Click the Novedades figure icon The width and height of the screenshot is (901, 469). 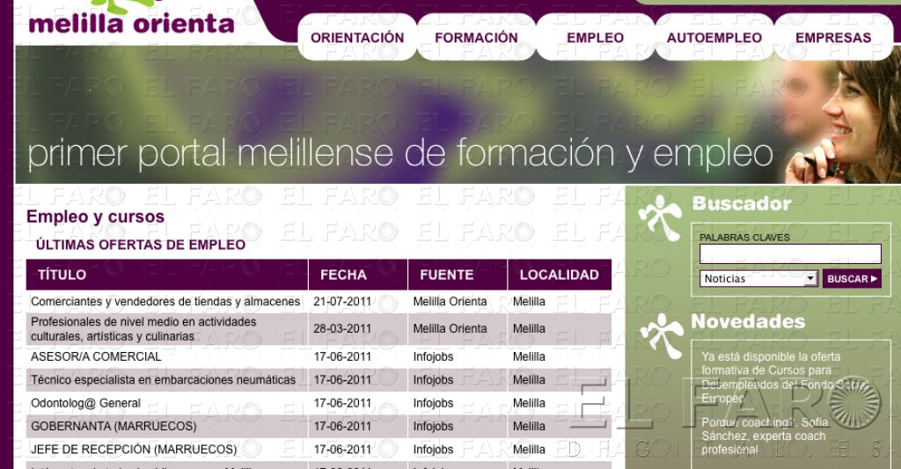[x=663, y=335]
